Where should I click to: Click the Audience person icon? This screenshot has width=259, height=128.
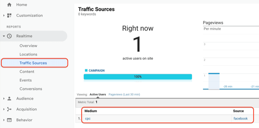(9, 98)
